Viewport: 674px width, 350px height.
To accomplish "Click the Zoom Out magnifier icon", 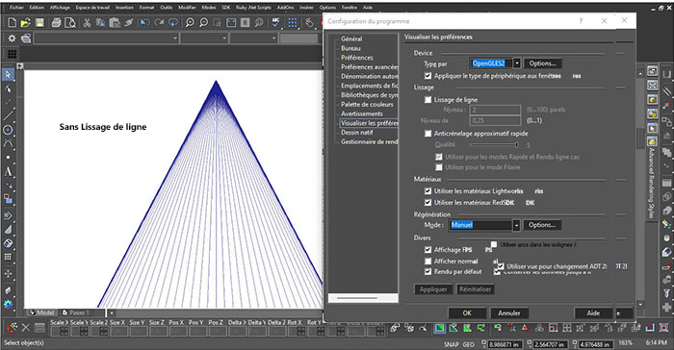I will 203,23.
